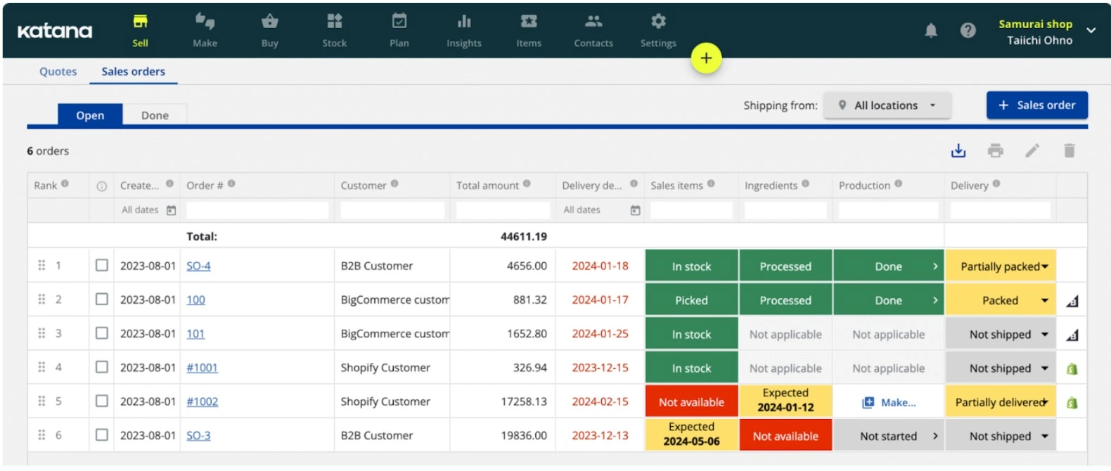Open Not shipped dropdown for order #1001
1111x471 pixels.
point(1001,368)
